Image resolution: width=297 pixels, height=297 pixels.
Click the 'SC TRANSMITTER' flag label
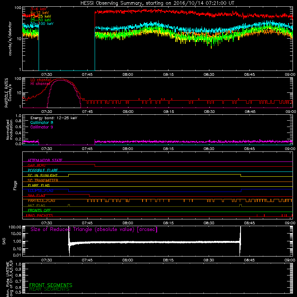pyautogui.click(x=43, y=180)
